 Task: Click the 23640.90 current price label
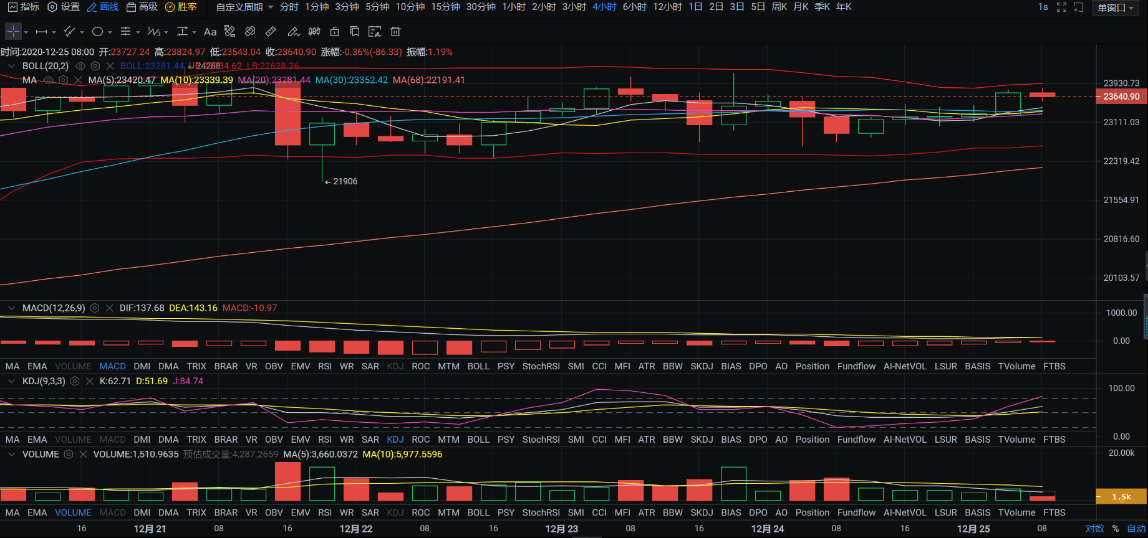click(1121, 97)
